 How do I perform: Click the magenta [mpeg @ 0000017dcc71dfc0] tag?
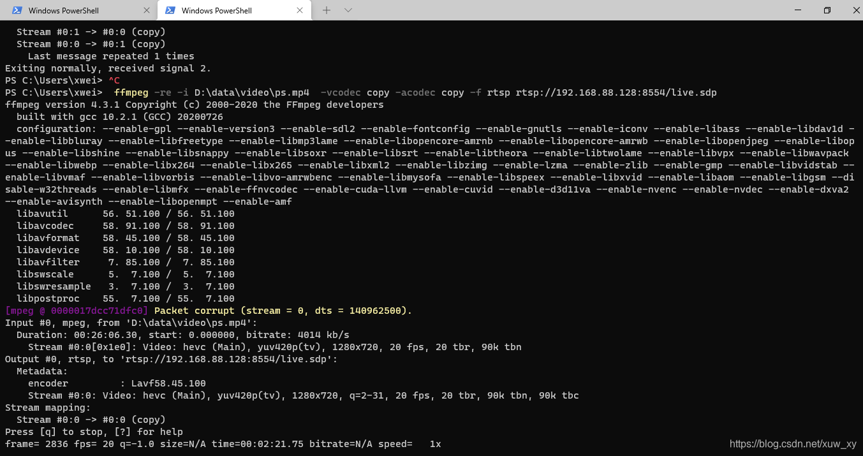click(x=77, y=311)
